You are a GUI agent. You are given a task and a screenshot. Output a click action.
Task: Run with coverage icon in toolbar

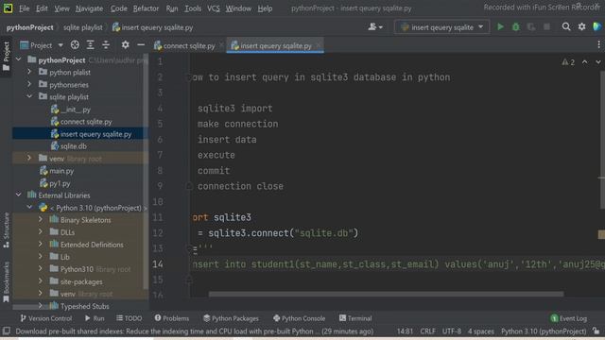[531, 27]
